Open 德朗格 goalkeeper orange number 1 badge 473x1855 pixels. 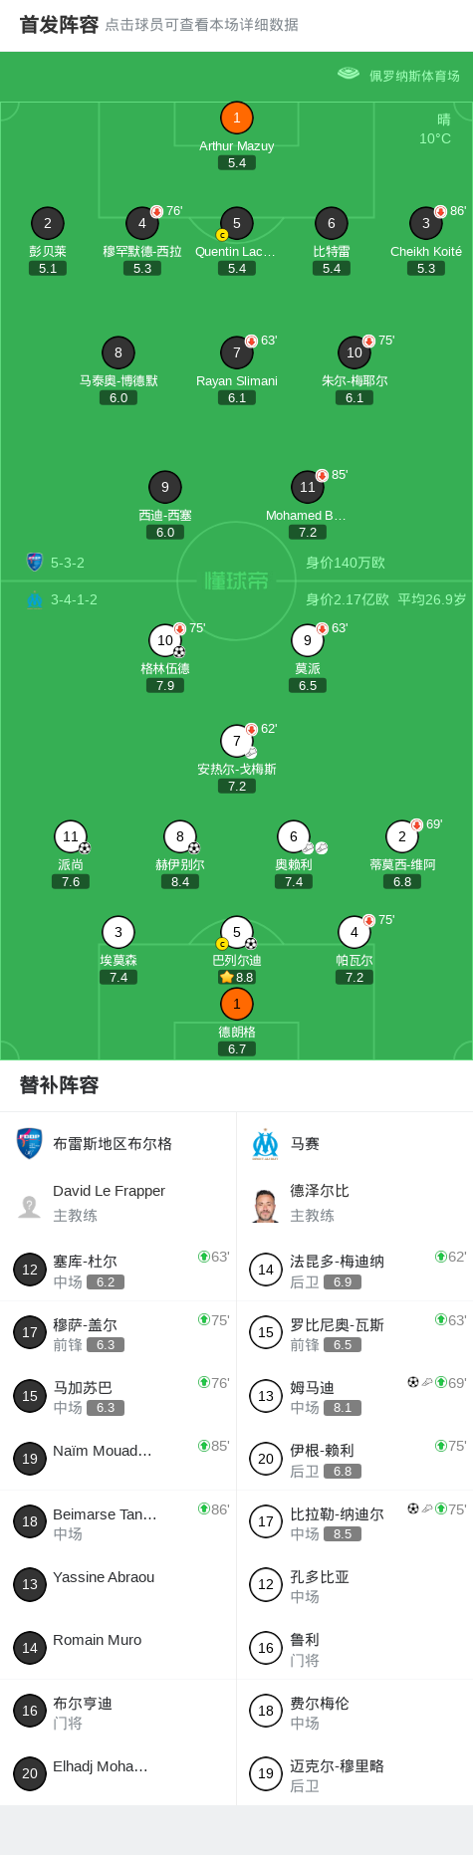237,1005
